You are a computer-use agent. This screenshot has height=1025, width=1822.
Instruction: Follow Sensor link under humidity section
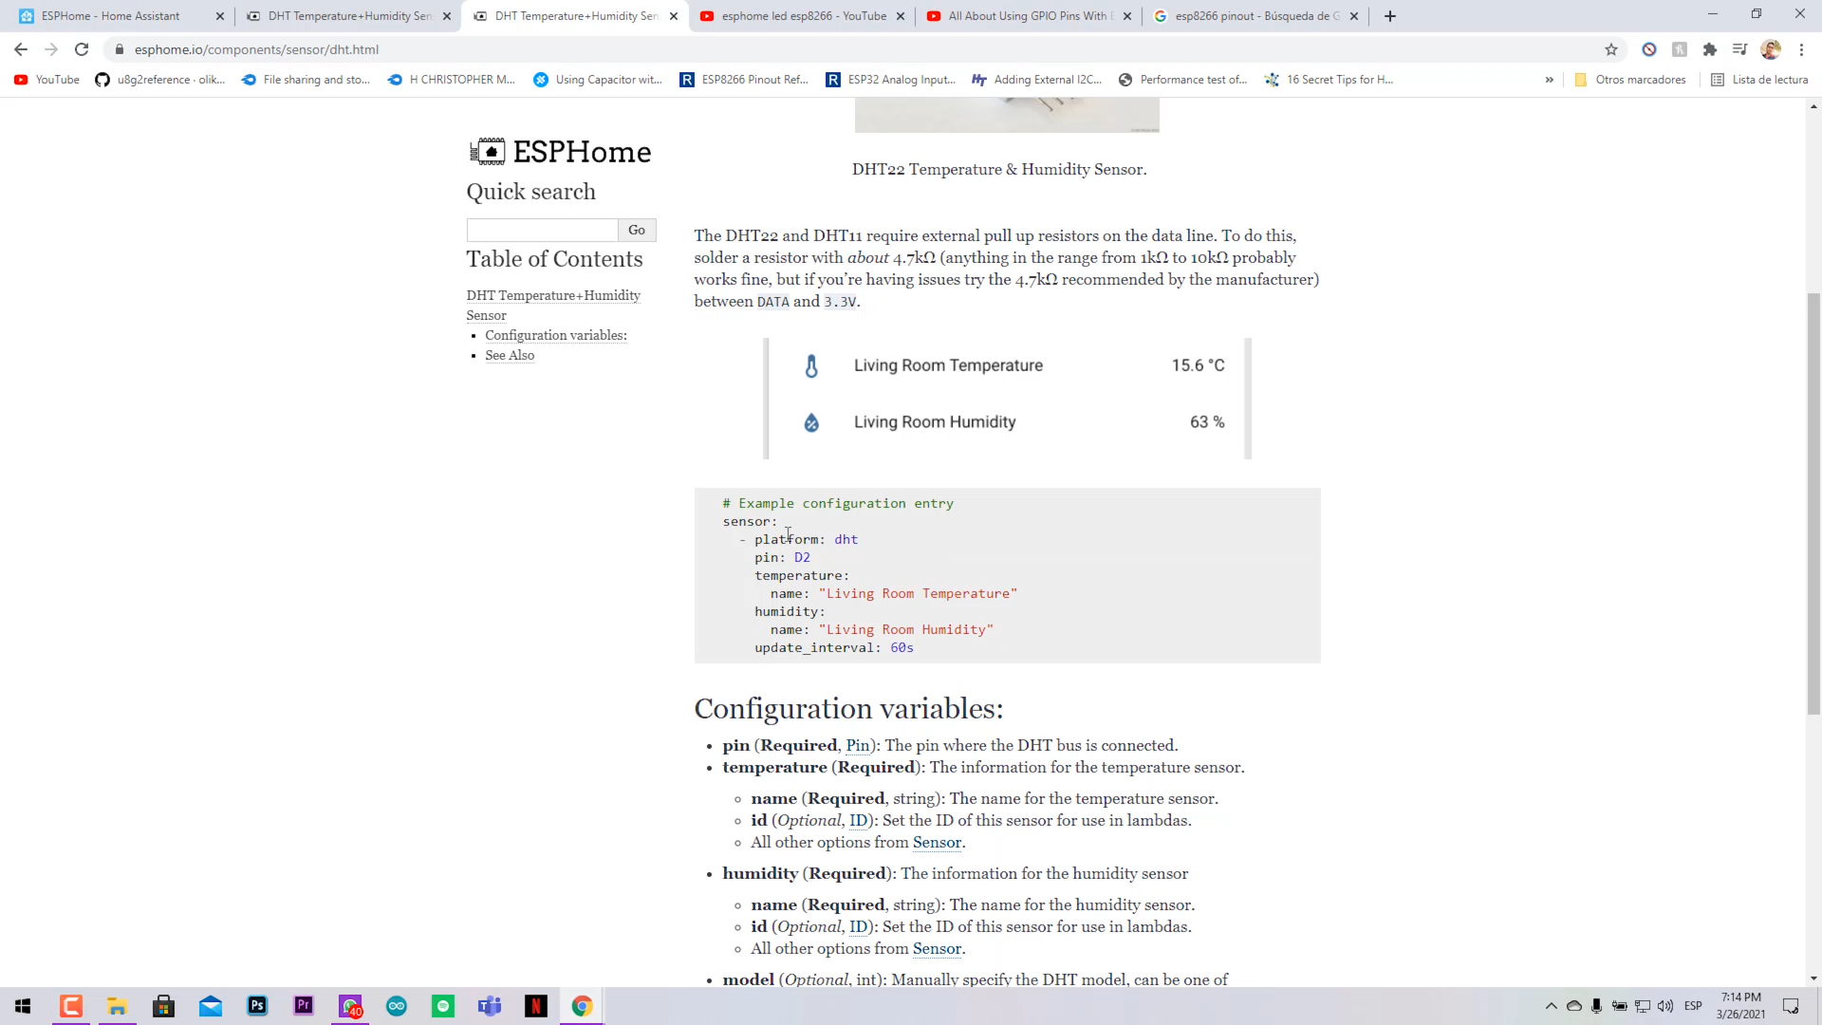point(938,949)
